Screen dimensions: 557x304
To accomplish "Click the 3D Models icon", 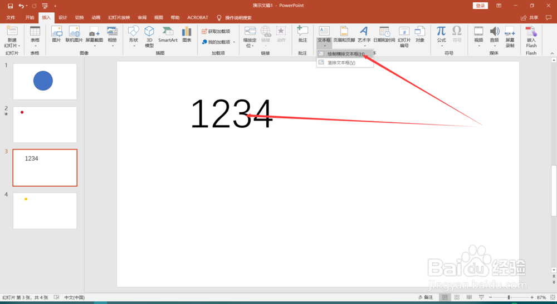I will click(149, 31).
